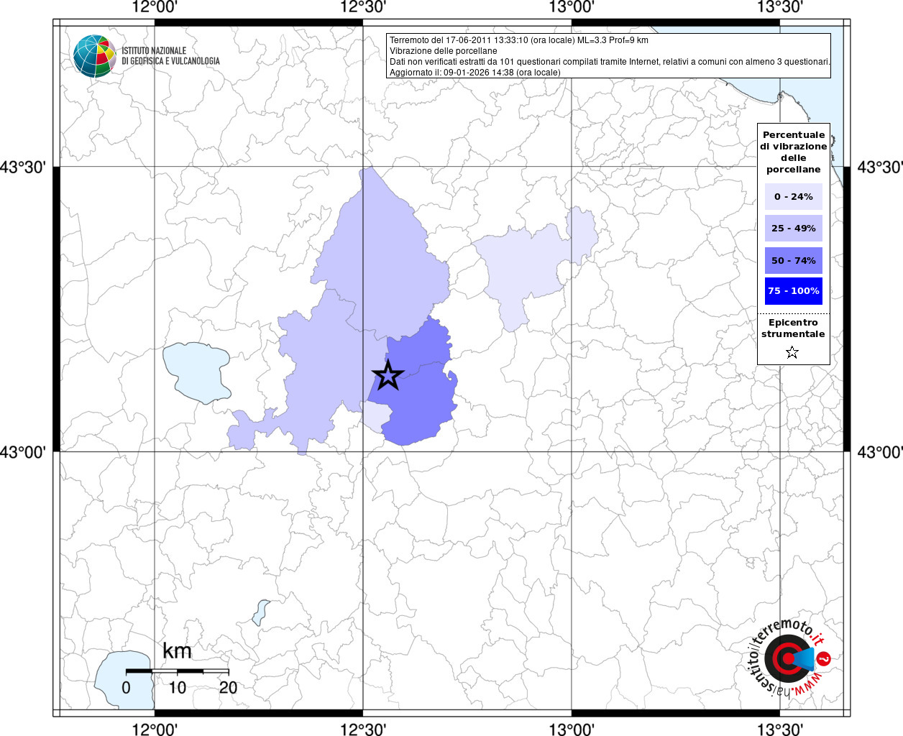Select the 25 - 49% legend swatch
Screen dimensions: 903x736
pos(794,228)
